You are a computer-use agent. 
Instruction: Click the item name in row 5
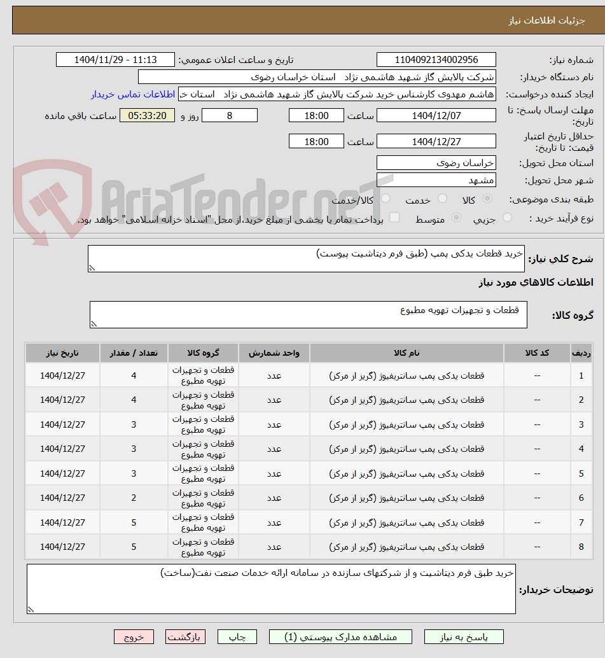tap(407, 473)
